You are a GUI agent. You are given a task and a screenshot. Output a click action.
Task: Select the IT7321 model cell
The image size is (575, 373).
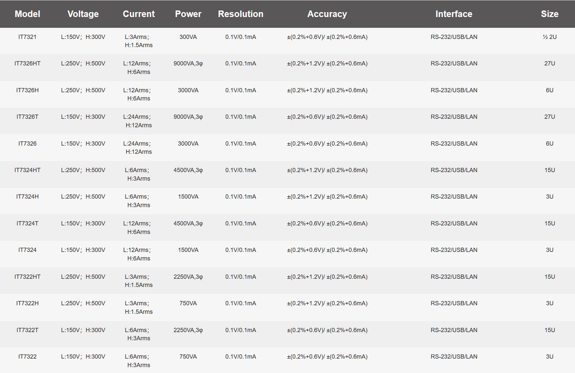[27, 37]
